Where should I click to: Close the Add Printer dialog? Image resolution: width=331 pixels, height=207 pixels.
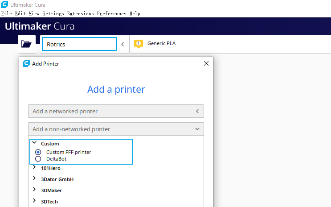[x=206, y=63]
